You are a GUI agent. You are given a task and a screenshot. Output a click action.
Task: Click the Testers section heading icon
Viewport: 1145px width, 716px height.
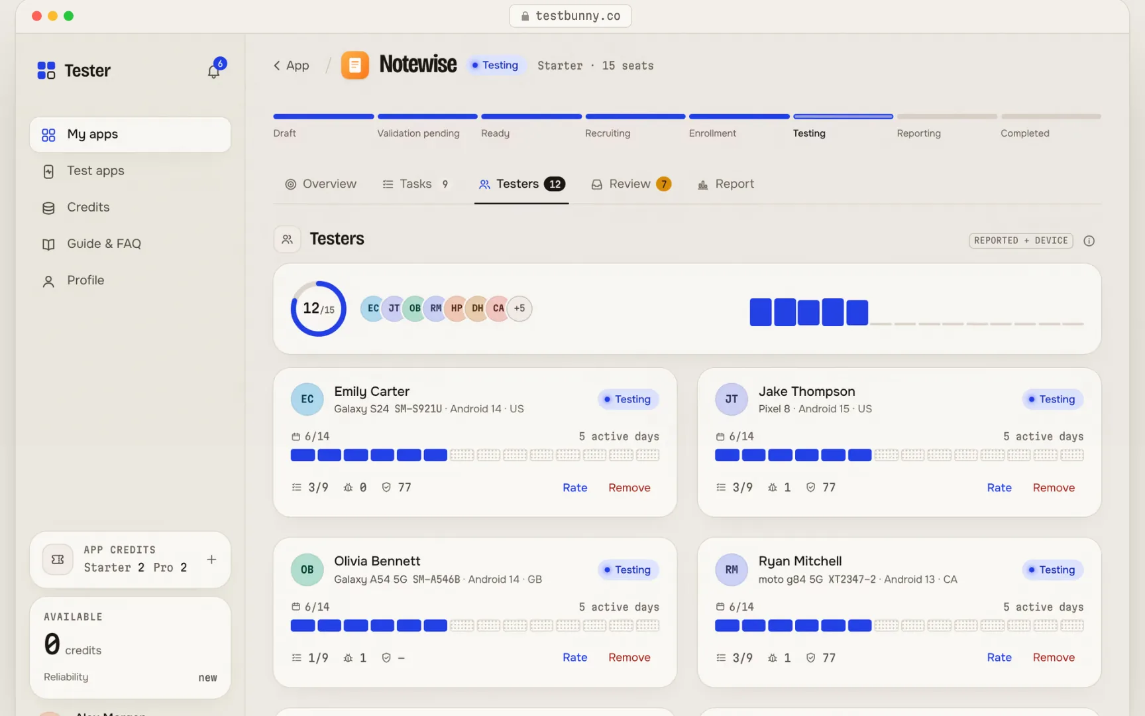[287, 239]
